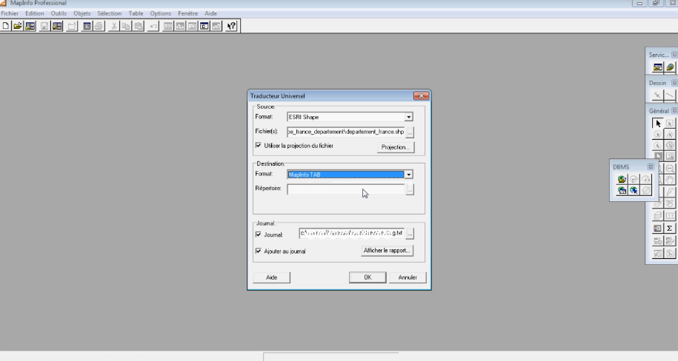The height and width of the screenshot is (361, 678).
Task: Open the Sélection menu
Action: (110, 13)
